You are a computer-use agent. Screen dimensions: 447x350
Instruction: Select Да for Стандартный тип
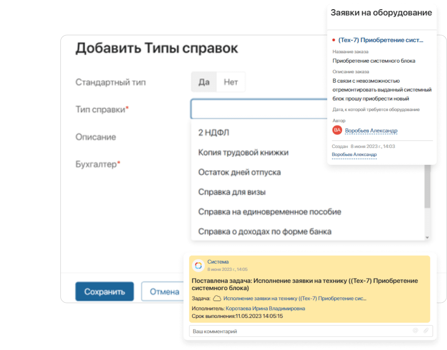[204, 82]
